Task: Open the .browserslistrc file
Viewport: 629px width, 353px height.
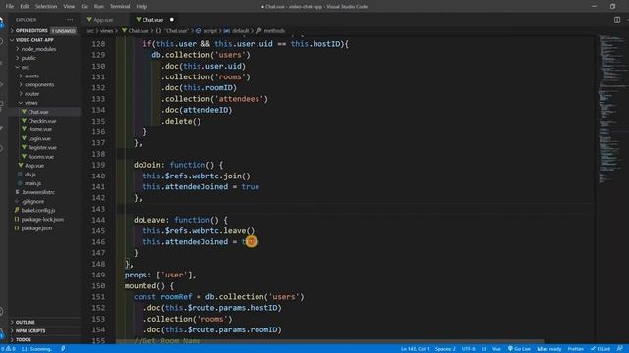Action: point(37,192)
